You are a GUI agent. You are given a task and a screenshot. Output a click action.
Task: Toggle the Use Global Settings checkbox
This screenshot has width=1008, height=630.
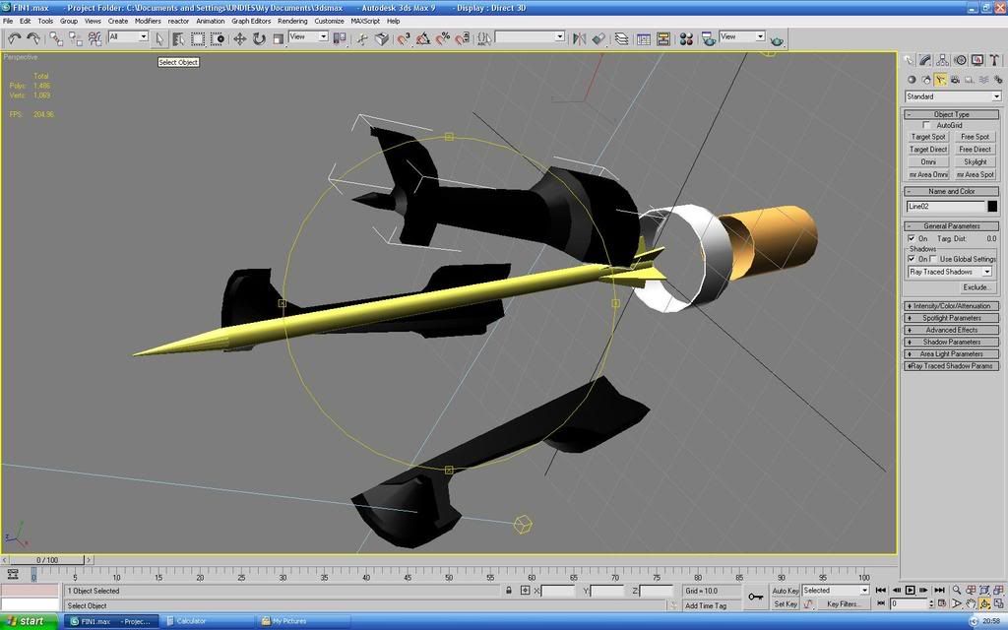click(933, 259)
